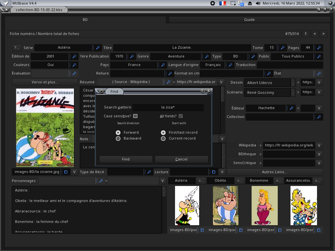Click V button next to Personnages link field
The image size is (335, 251).
163,181
